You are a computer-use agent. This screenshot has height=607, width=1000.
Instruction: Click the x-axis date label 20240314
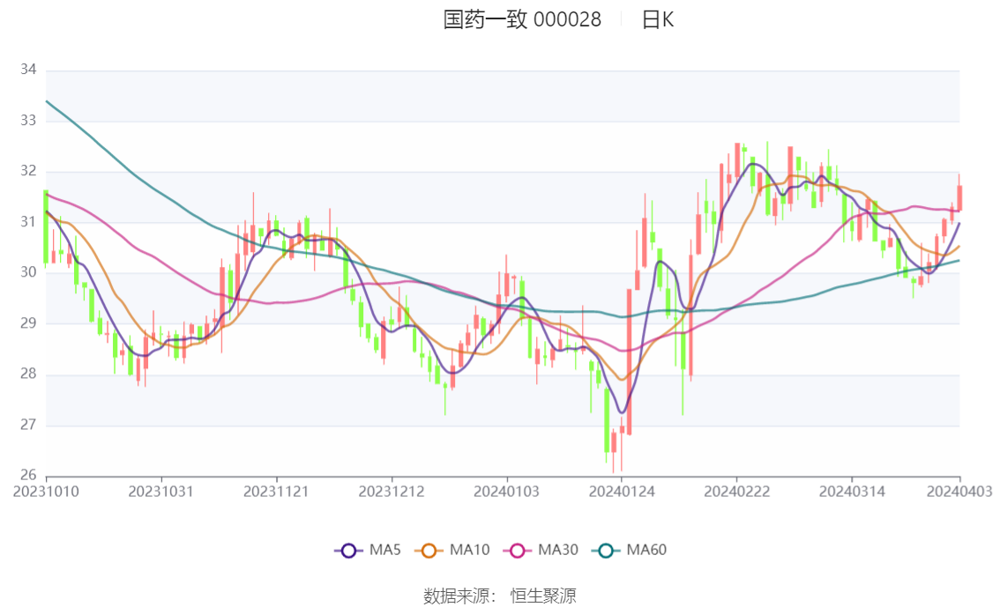point(852,492)
